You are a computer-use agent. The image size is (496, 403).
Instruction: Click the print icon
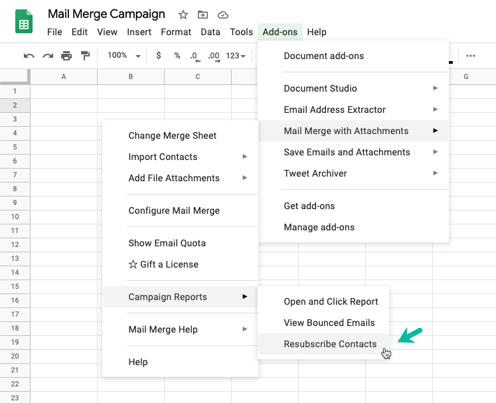pyautogui.click(x=66, y=56)
